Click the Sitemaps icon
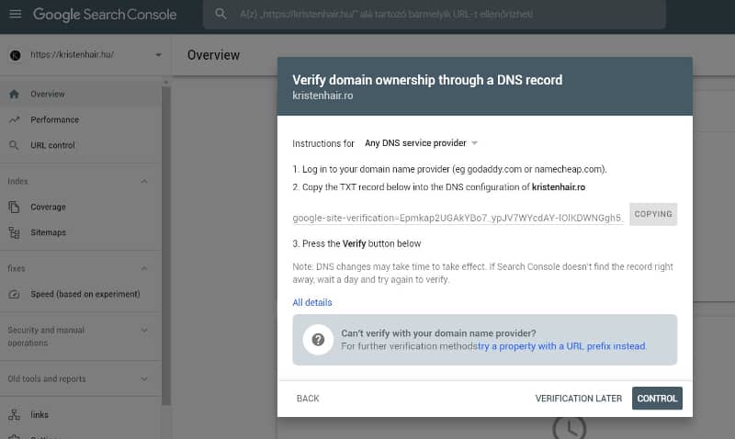Screen dimensions: 735x439 click(x=14, y=233)
